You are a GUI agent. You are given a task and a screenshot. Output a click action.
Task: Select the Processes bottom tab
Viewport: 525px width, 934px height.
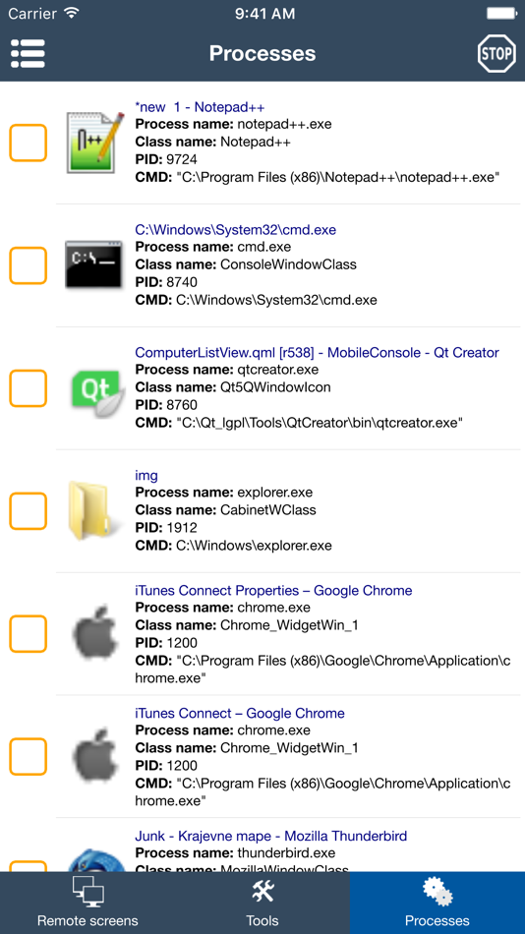pyautogui.click(x=437, y=903)
